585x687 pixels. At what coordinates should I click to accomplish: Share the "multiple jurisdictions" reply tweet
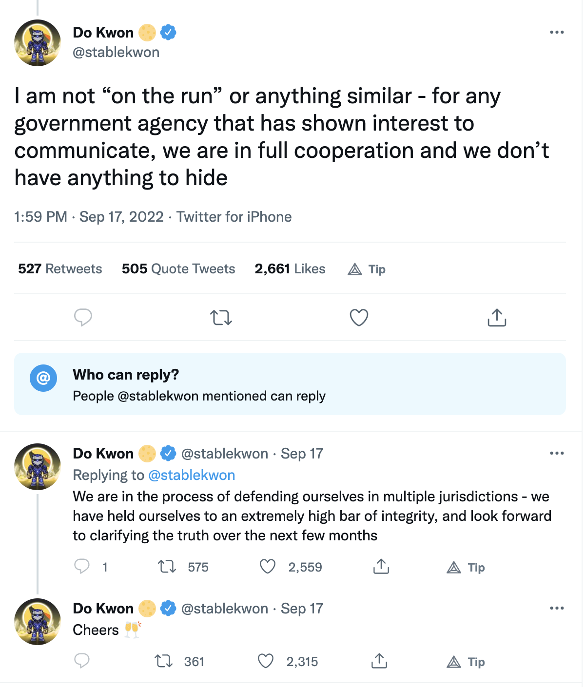pos(381,567)
